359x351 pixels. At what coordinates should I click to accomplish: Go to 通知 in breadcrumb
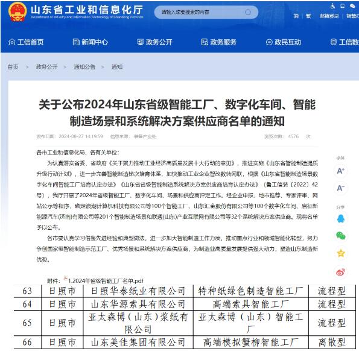(x=117, y=67)
